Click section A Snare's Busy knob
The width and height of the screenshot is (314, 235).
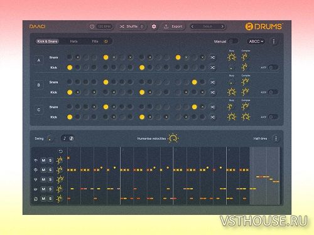[232, 57]
